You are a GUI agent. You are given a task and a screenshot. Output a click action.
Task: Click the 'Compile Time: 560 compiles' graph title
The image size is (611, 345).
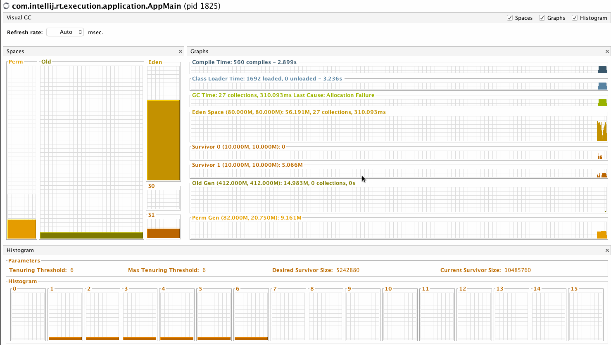245,62
